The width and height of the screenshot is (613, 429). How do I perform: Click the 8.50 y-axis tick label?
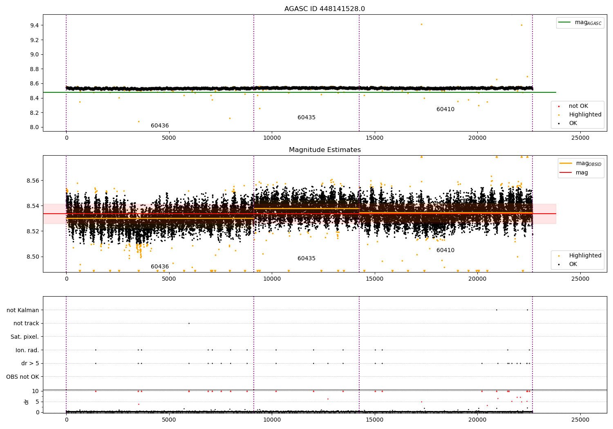[x=33, y=257]
